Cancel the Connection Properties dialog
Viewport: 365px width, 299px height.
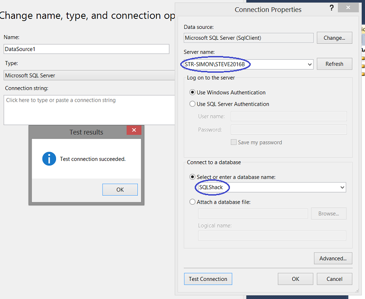[334, 279]
